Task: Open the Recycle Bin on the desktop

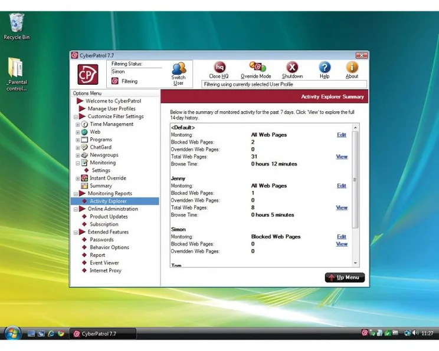Action: click(16, 24)
